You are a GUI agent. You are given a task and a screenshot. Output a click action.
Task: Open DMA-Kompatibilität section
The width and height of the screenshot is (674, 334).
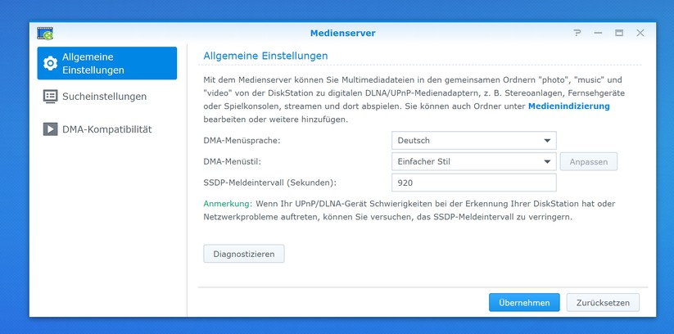[107, 129]
